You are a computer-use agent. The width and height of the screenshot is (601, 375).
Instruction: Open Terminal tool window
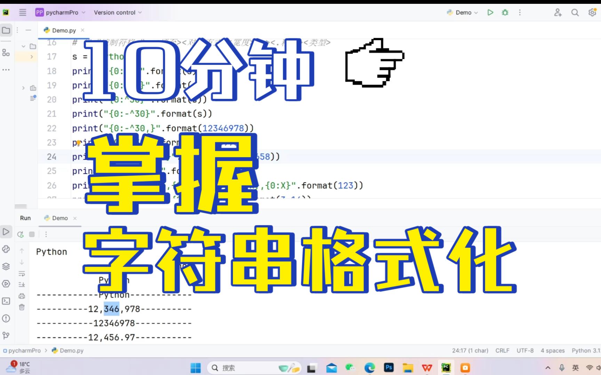tap(6, 301)
